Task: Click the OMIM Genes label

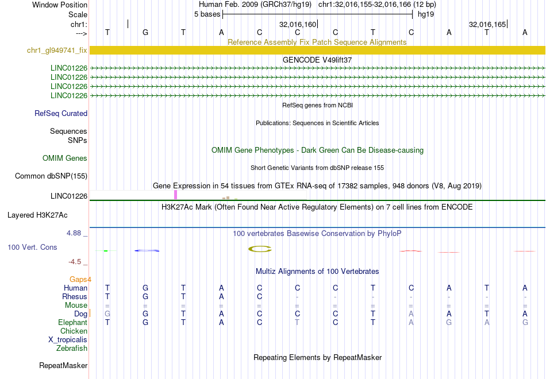Action: 65,158
